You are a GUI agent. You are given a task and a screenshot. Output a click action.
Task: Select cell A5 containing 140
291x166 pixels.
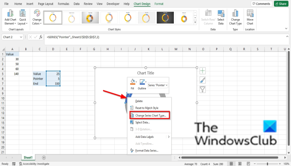pos(12,74)
